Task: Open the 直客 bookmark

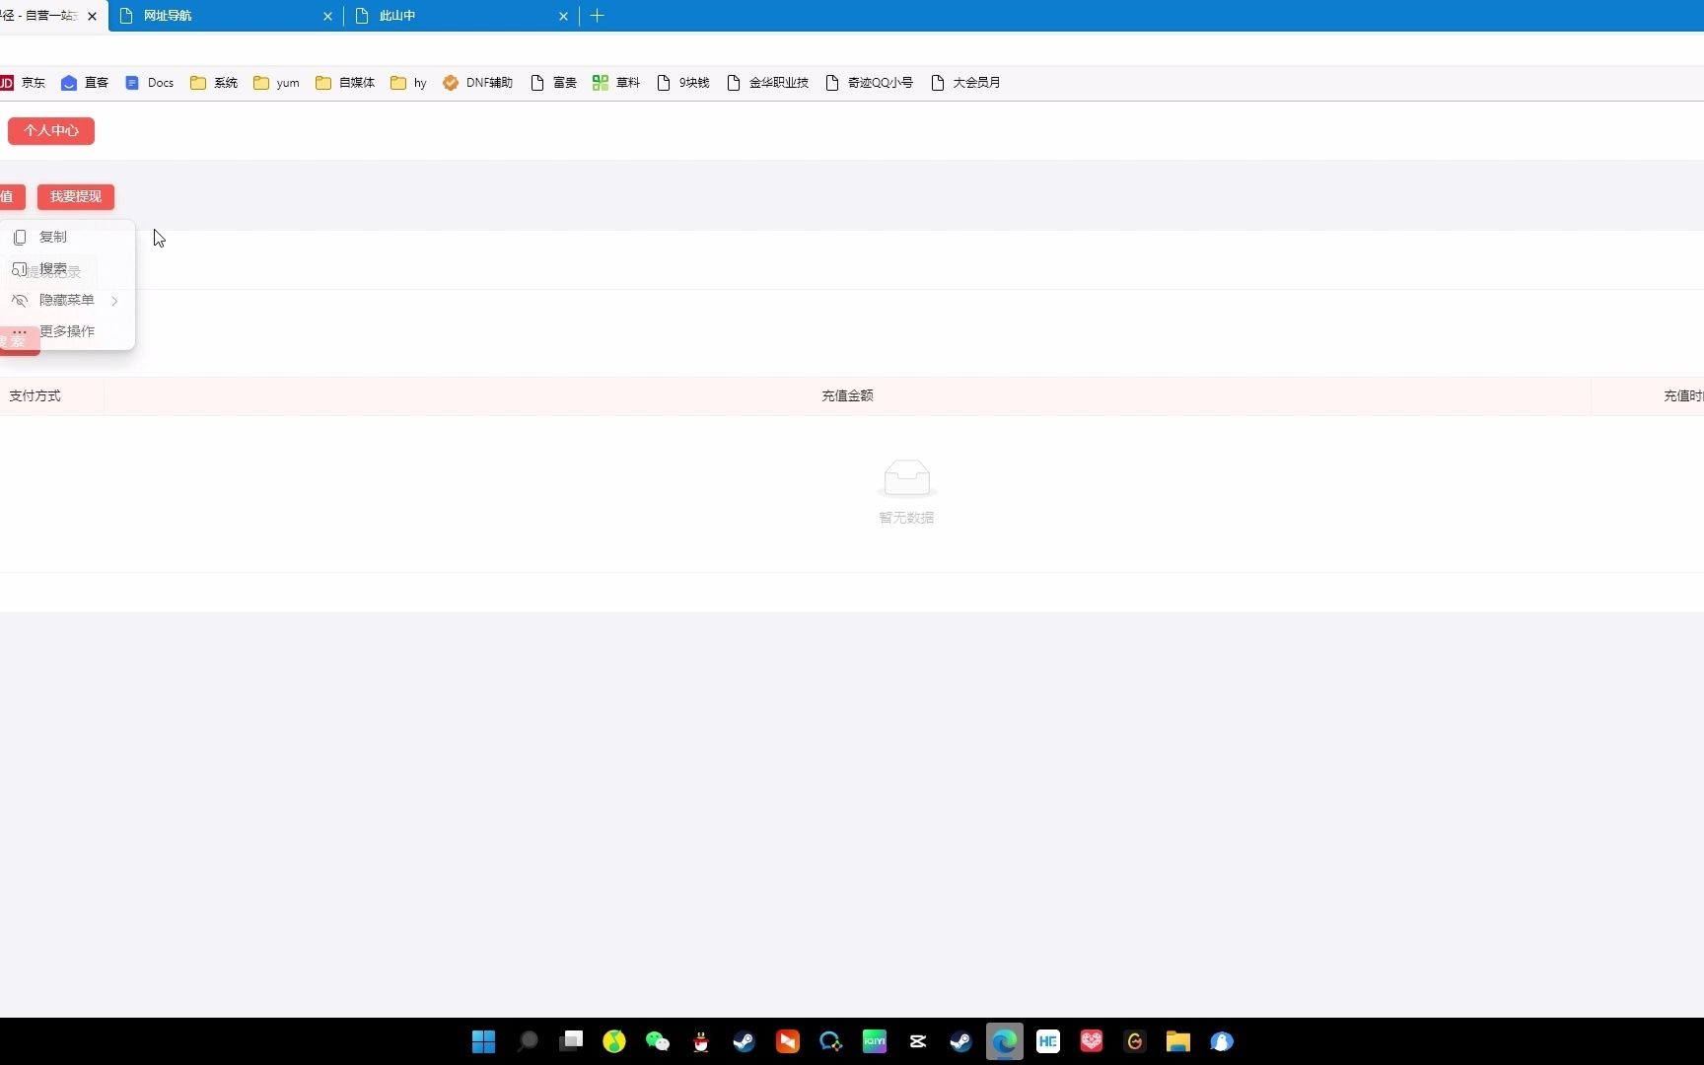Action: (85, 83)
